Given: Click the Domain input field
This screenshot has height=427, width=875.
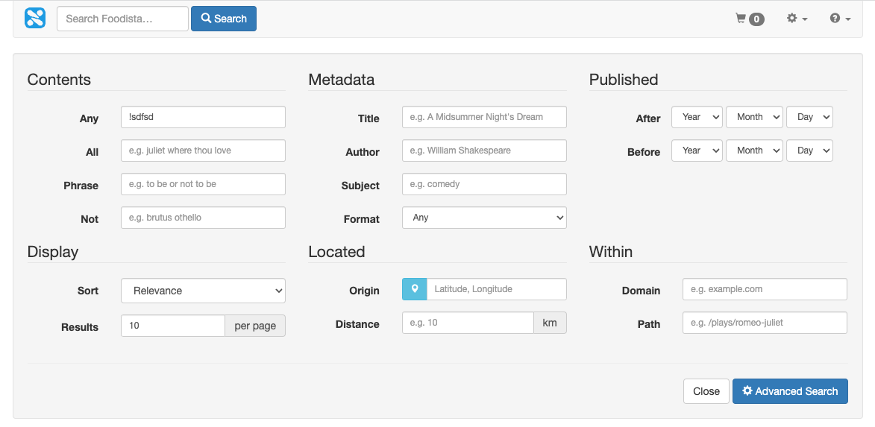Looking at the screenshot, I should pyautogui.click(x=765, y=289).
